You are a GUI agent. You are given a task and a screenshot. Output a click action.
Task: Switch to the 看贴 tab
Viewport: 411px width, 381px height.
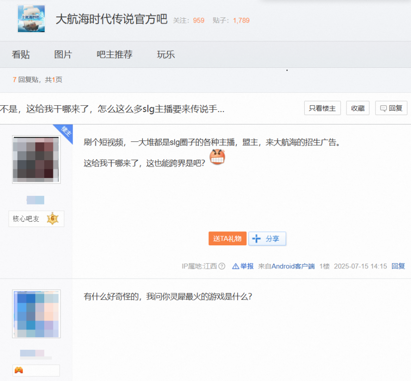click(x=21, y=54)
